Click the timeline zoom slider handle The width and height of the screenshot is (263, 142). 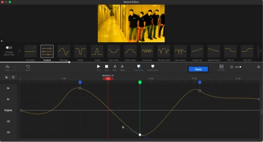tap(240, 67)
